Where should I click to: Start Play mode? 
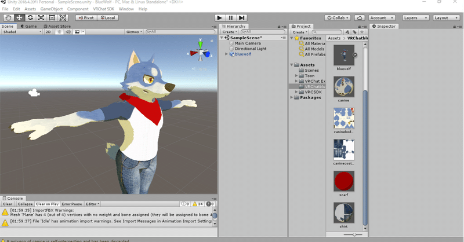click(x=220, y=18)
